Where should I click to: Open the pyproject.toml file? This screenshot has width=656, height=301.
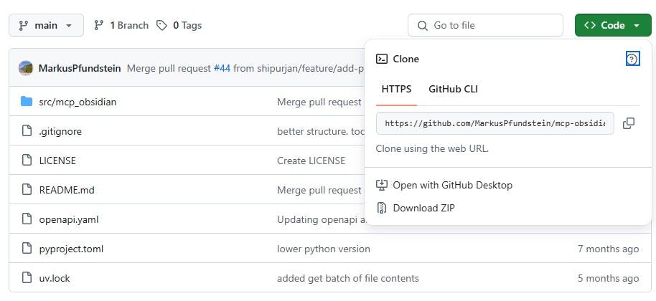pyautogui.click(x=71, y=249)
